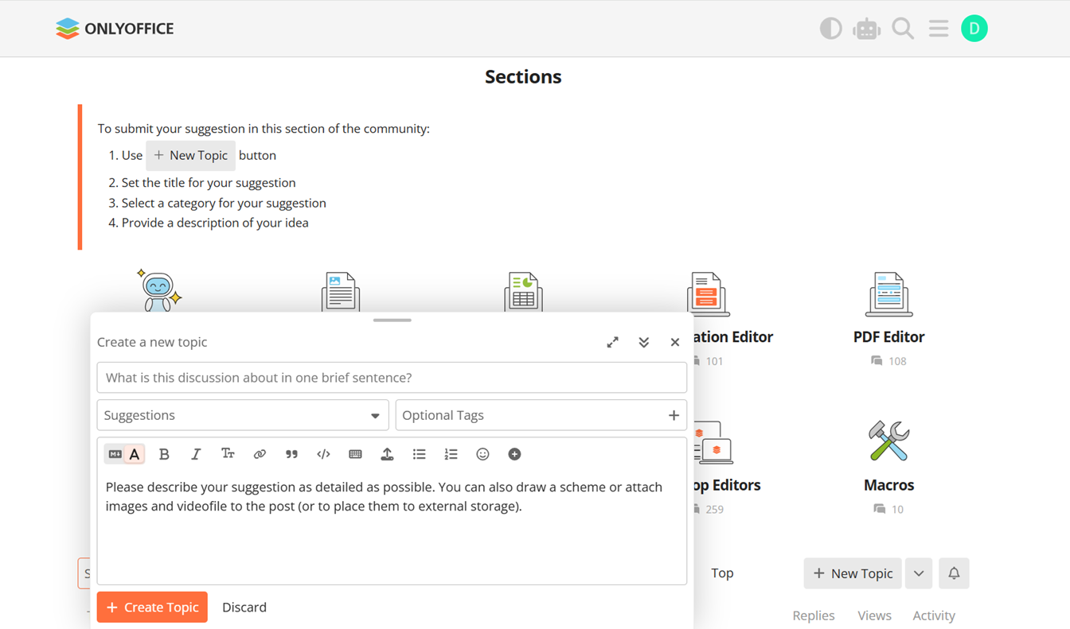The image size is (1070, 629).
Task: Open PDF Editor document icon
Action: tap(888, 293)
